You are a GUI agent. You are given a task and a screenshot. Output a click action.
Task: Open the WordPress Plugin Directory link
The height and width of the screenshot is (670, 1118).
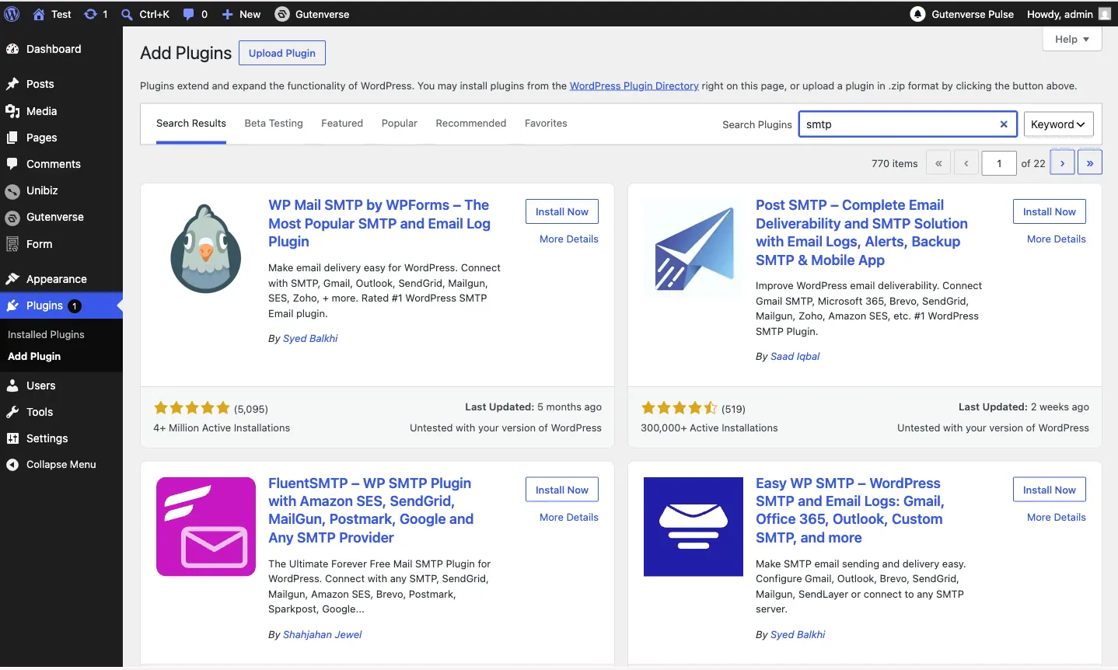pyautogui.click(x=634, y=86)
